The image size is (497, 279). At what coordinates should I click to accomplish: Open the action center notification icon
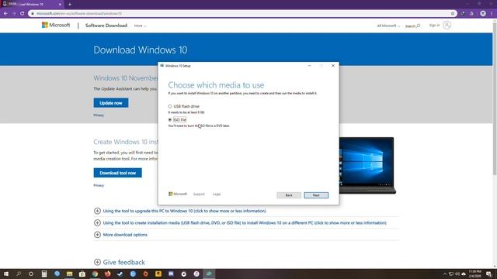pyautogui.click(x=489, y=274)
